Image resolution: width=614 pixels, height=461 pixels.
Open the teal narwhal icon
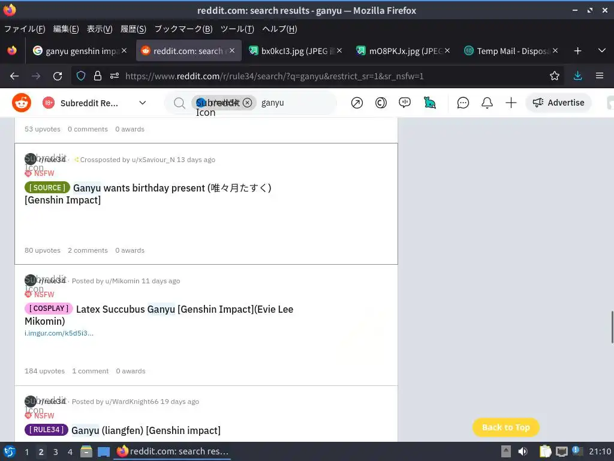click(429, 103)
